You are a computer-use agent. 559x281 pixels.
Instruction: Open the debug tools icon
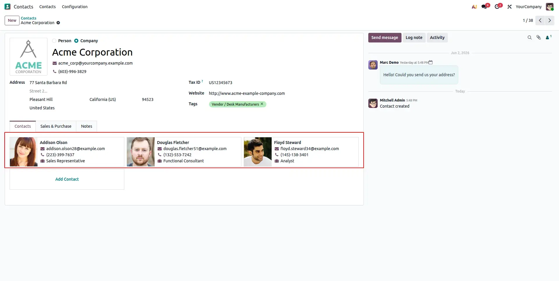point(509,6)
